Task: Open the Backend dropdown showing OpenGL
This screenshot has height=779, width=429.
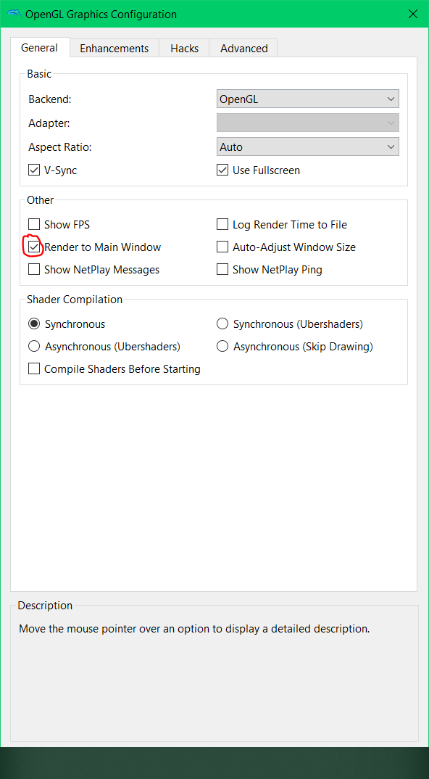Action: pos(308,99)
